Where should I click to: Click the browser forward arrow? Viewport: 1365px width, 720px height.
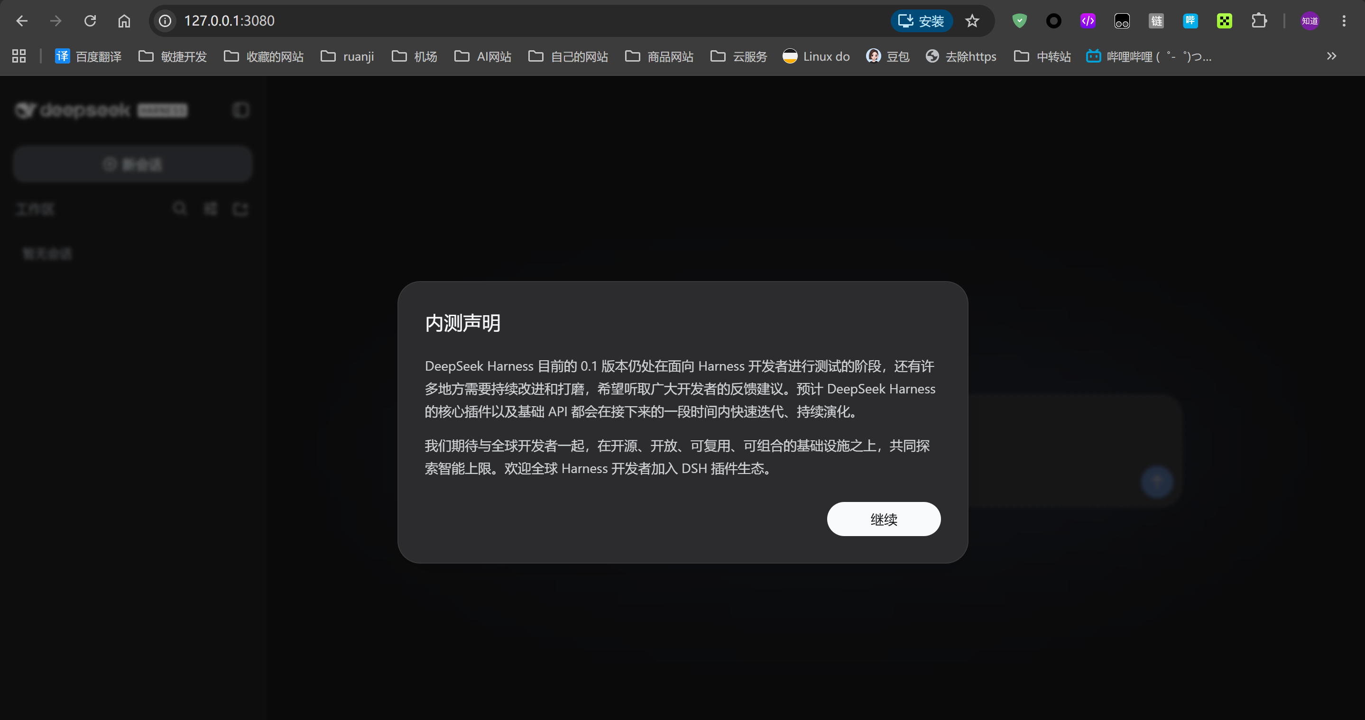(55, 21)
